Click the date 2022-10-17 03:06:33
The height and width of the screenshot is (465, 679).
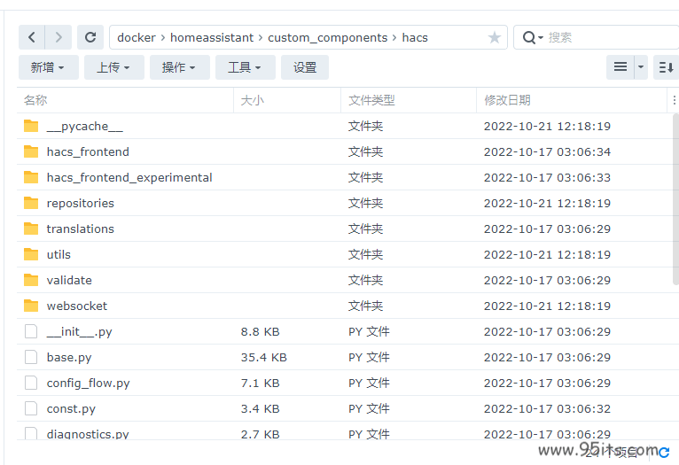click(547, 178)
